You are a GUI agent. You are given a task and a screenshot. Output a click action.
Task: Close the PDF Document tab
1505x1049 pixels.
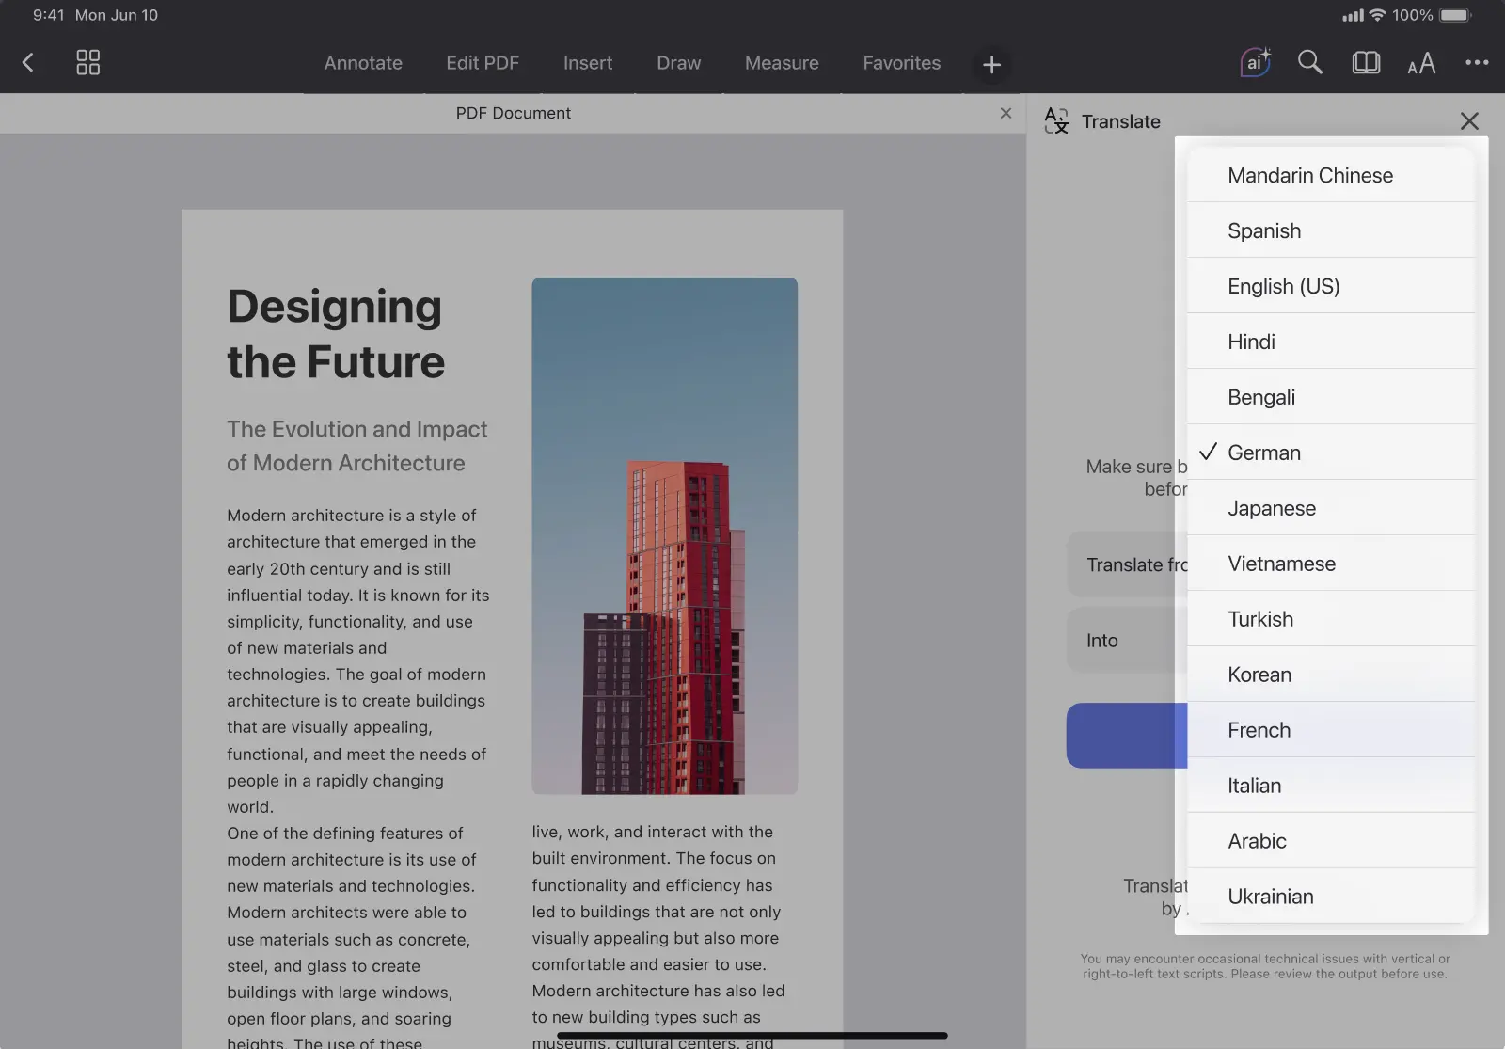pos(1006,113)
